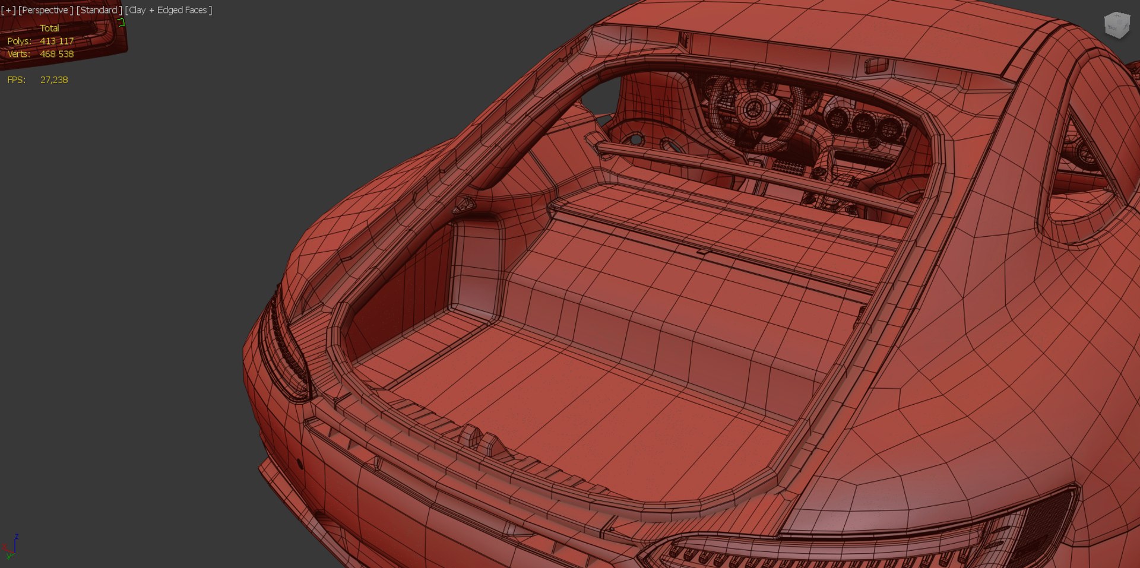
Task: Click the ViewCube in the viewport corner
Action: [1116, 26]
